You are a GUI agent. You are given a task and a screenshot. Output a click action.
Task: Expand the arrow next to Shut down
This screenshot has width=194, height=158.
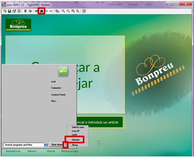[x=66, y=145]
